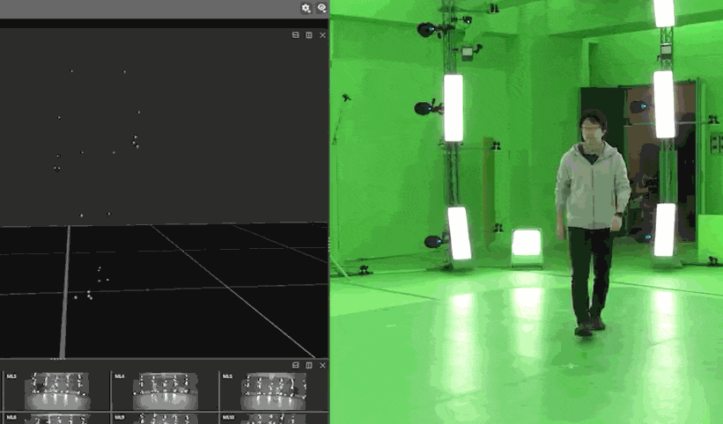Split the 3D viewport pane vertically
The width and height of the screenshot is (723, 424).
(x=309, y=35)
